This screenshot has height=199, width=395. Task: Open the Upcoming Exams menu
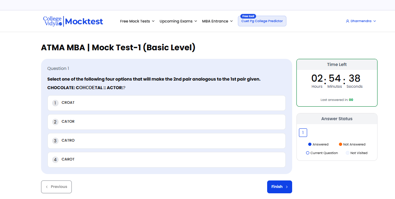(x=178, y=21)
